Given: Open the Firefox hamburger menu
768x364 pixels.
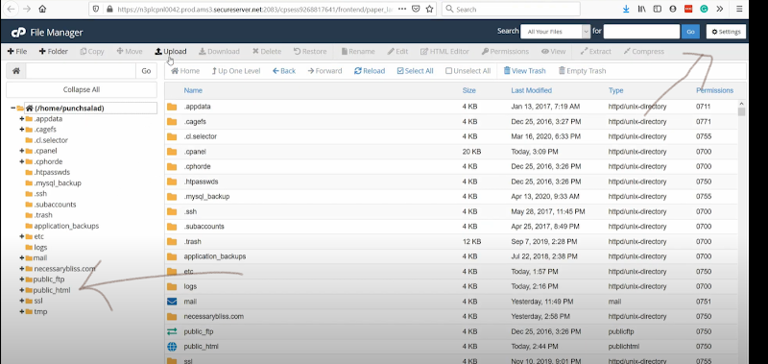Looking at the screenshot, I should pos(739,9).
